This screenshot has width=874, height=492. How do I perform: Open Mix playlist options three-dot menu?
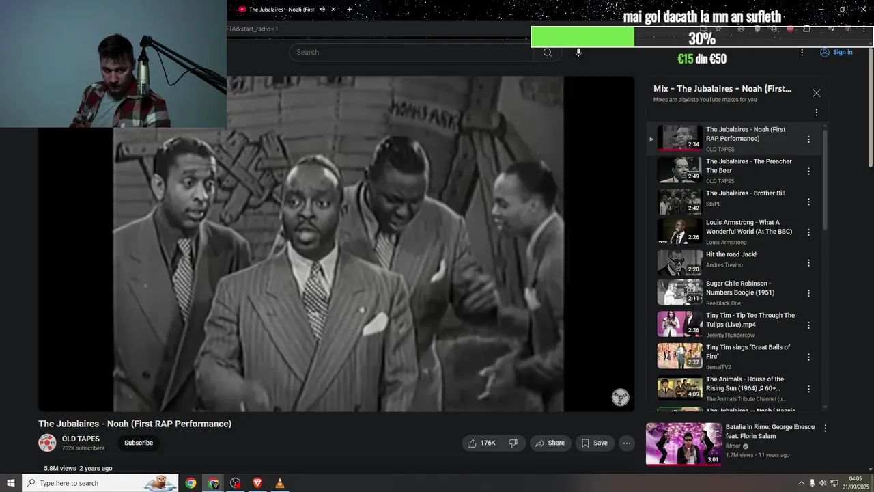click(x=816, y=113)
